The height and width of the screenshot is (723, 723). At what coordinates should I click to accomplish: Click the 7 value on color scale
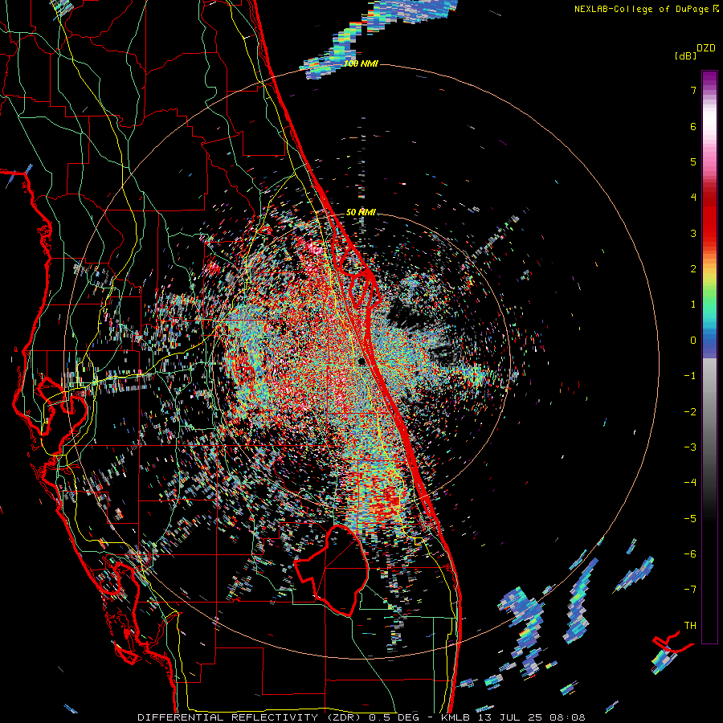point(693,90)
